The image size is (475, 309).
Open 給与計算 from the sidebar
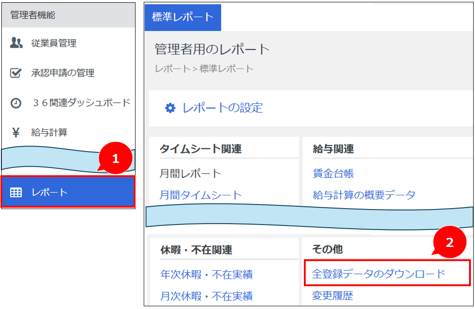pyautogui.click(x=49, y=133)
